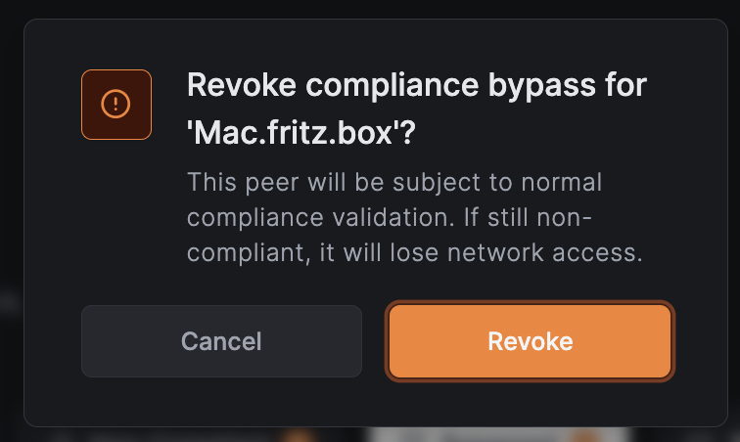The height and width of the screenshot is (442, 740).
Task: Choose Cancel to keep the compliance bypass
Action: [x=221, y=341]
